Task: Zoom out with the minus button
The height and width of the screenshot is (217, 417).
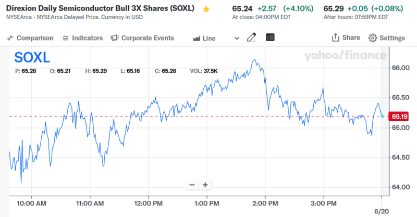Action: tap(192, 185)
